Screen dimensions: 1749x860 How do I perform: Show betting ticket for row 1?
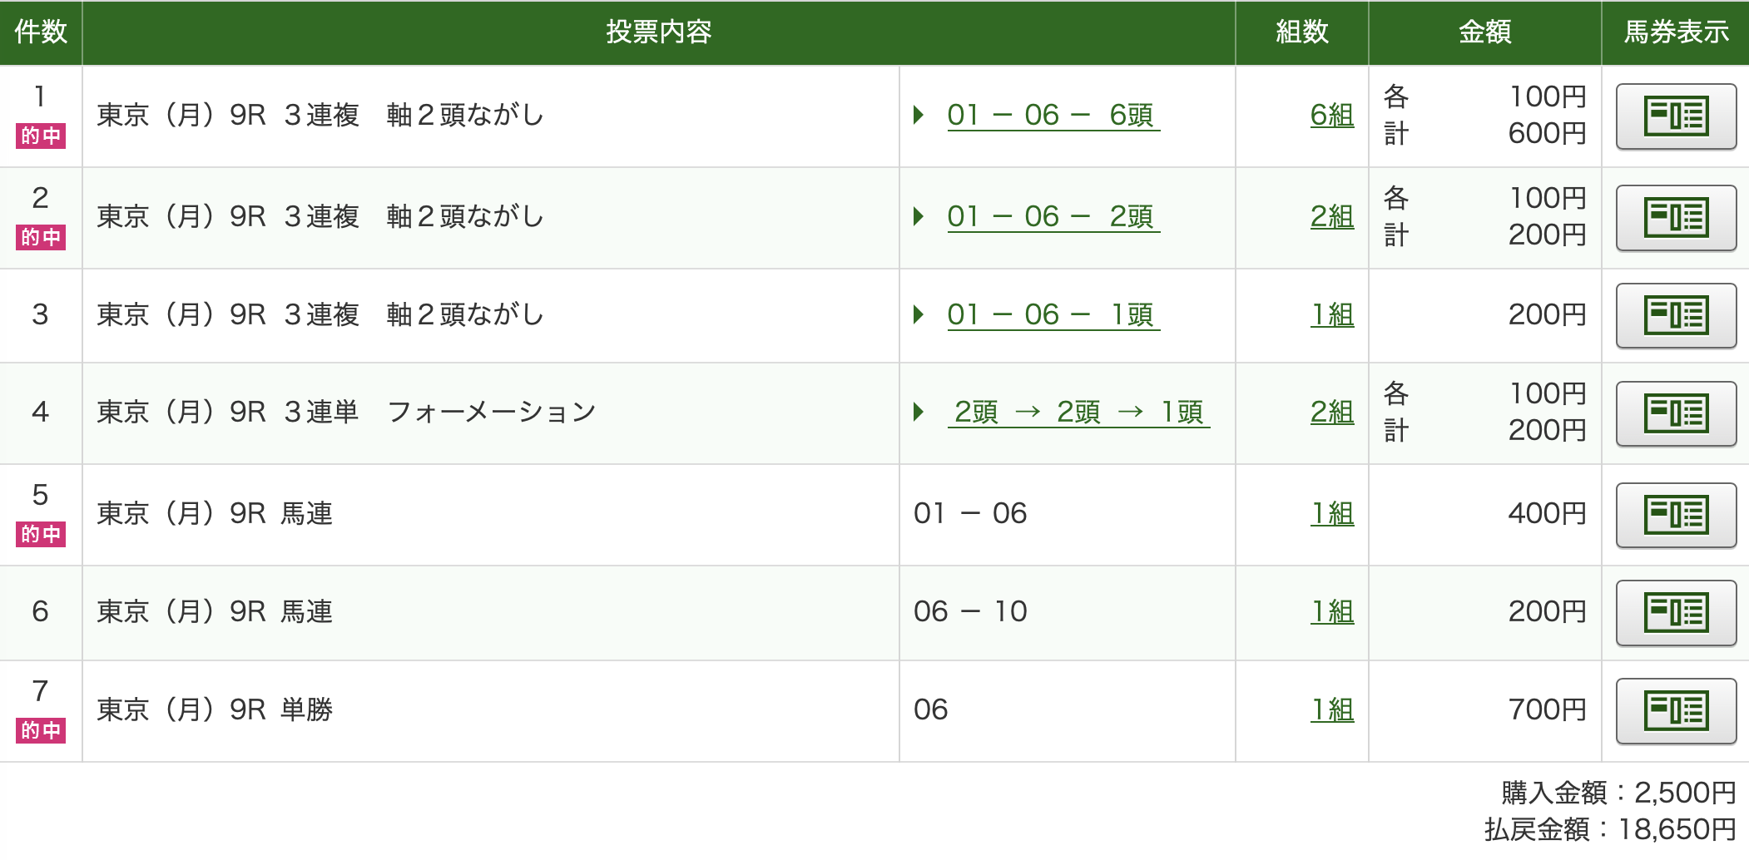1675,116
